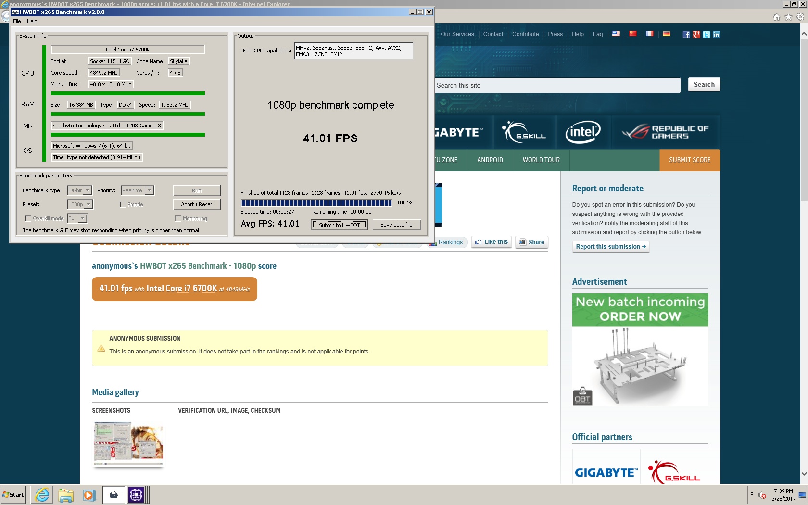The width and height of the screenshot is (808, 505).
Task: Open Internet Explorer from taskbar
Action: click(42, 495)
